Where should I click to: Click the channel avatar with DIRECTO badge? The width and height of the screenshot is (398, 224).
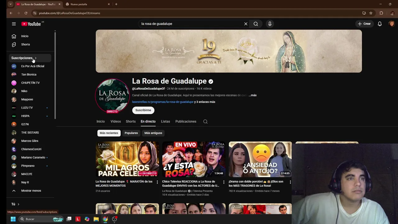point(112,96)
